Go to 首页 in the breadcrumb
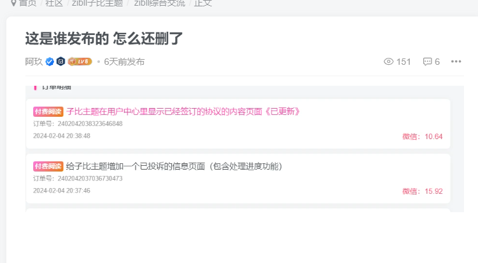This screenshot has height=263, width=478. 27,3
